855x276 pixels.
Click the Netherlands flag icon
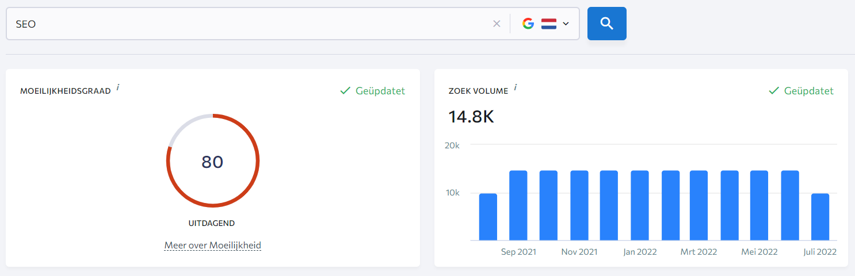click(549, 24)
